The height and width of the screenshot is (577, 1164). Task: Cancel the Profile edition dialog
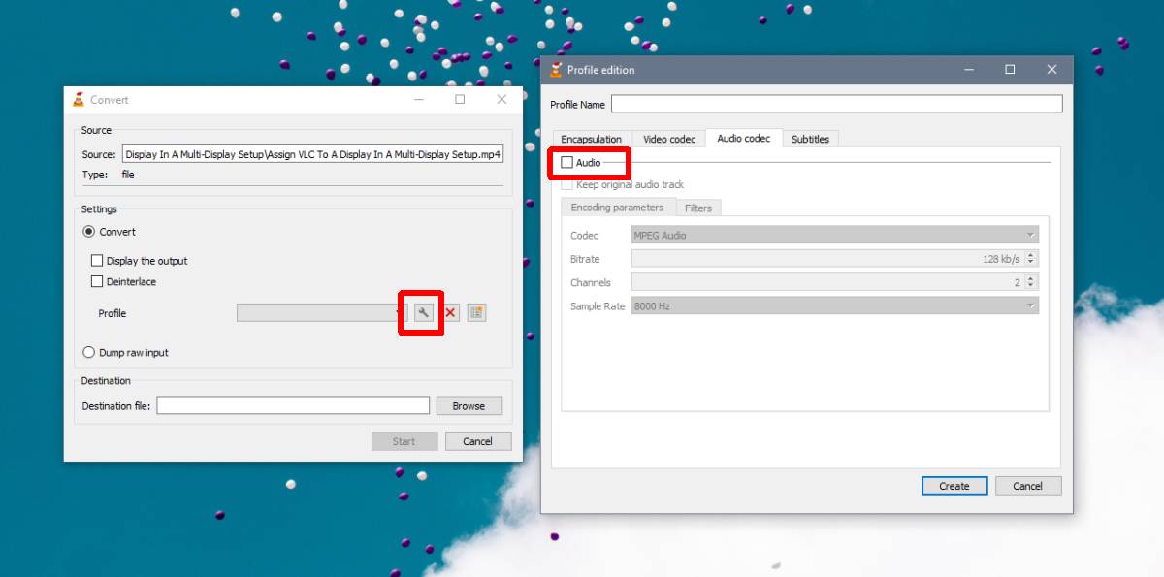point(1027,486)
